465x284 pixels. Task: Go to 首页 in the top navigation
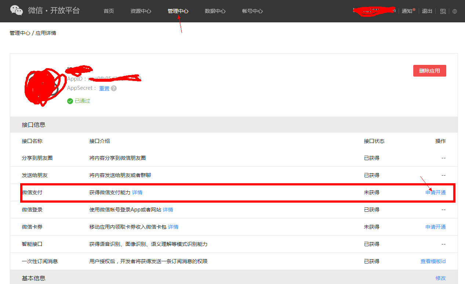[109, 11]
